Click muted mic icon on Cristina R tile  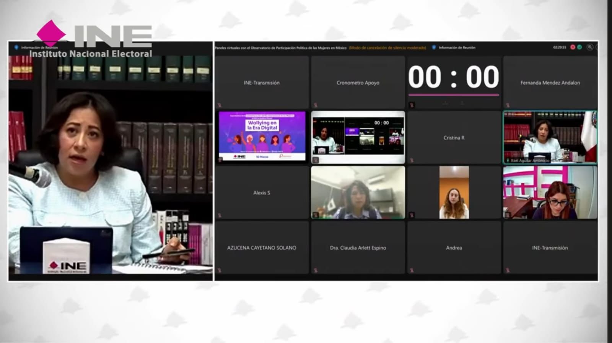click(412, 160)
